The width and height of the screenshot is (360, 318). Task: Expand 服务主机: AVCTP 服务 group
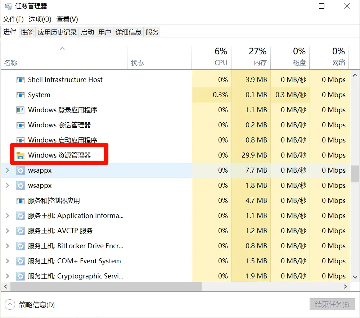7,231
